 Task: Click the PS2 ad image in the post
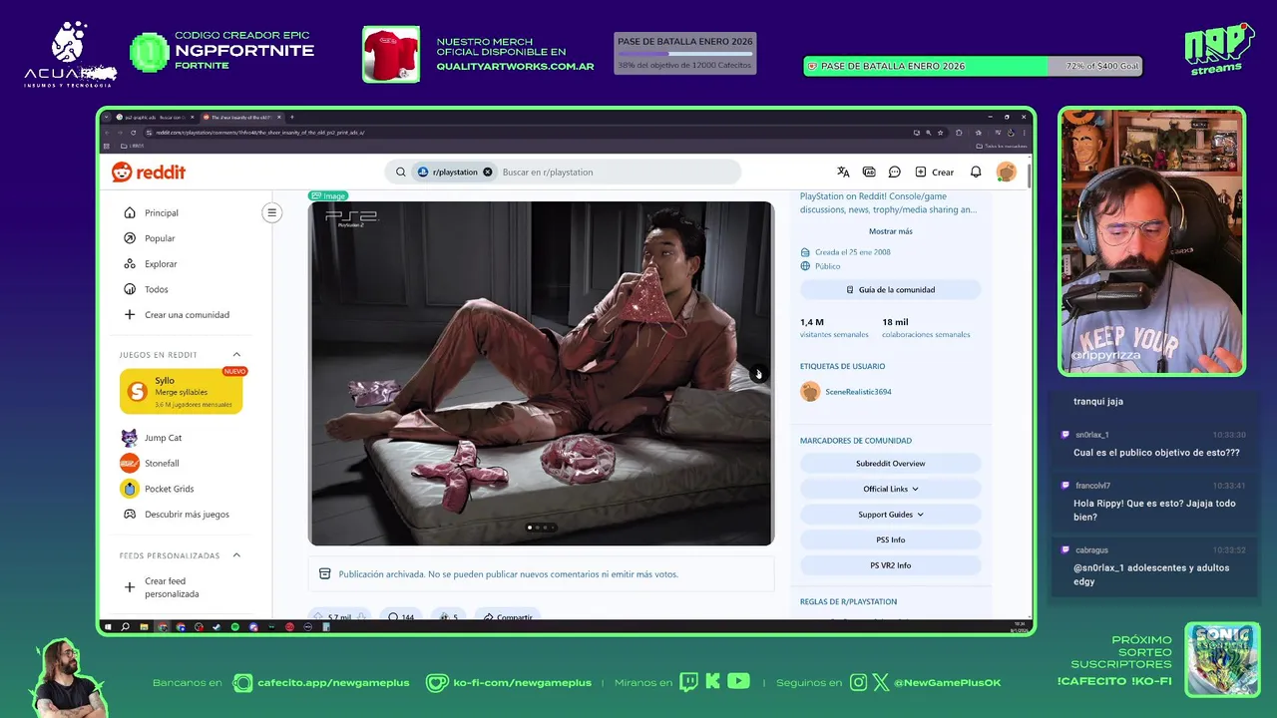coord(541,373)
